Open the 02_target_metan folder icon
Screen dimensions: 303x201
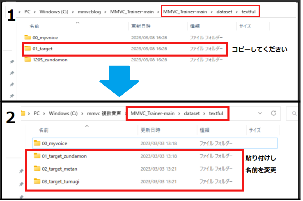tap(37, 169)
